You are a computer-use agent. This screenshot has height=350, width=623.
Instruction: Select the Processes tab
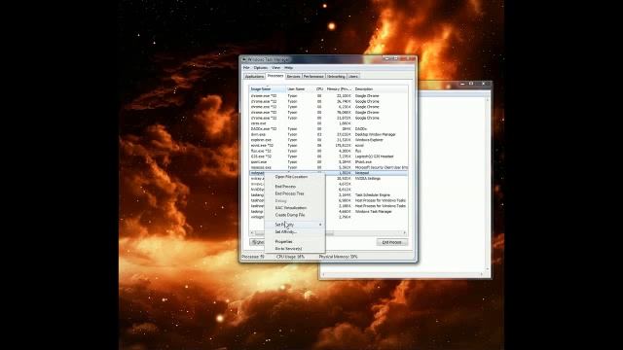pyautogui.click(x=275, y=76)
